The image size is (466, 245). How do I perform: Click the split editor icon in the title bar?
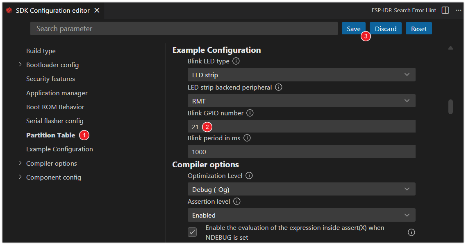pyautogui.click(x=445, y=10)
